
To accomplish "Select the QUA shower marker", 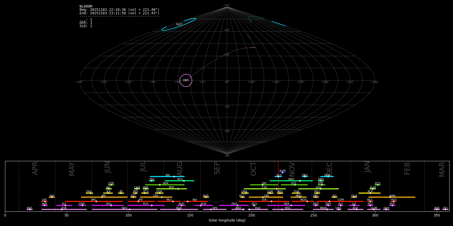I will (354, 197).
